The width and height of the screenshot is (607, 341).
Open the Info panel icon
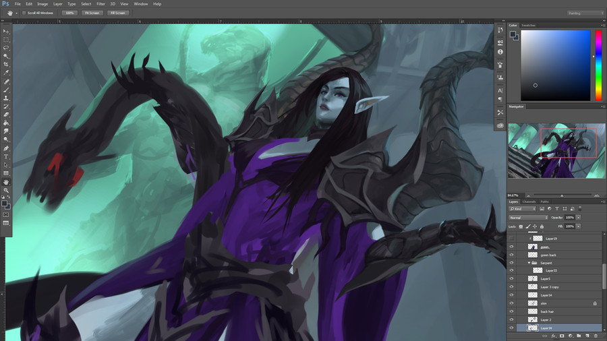coord(500,52)
